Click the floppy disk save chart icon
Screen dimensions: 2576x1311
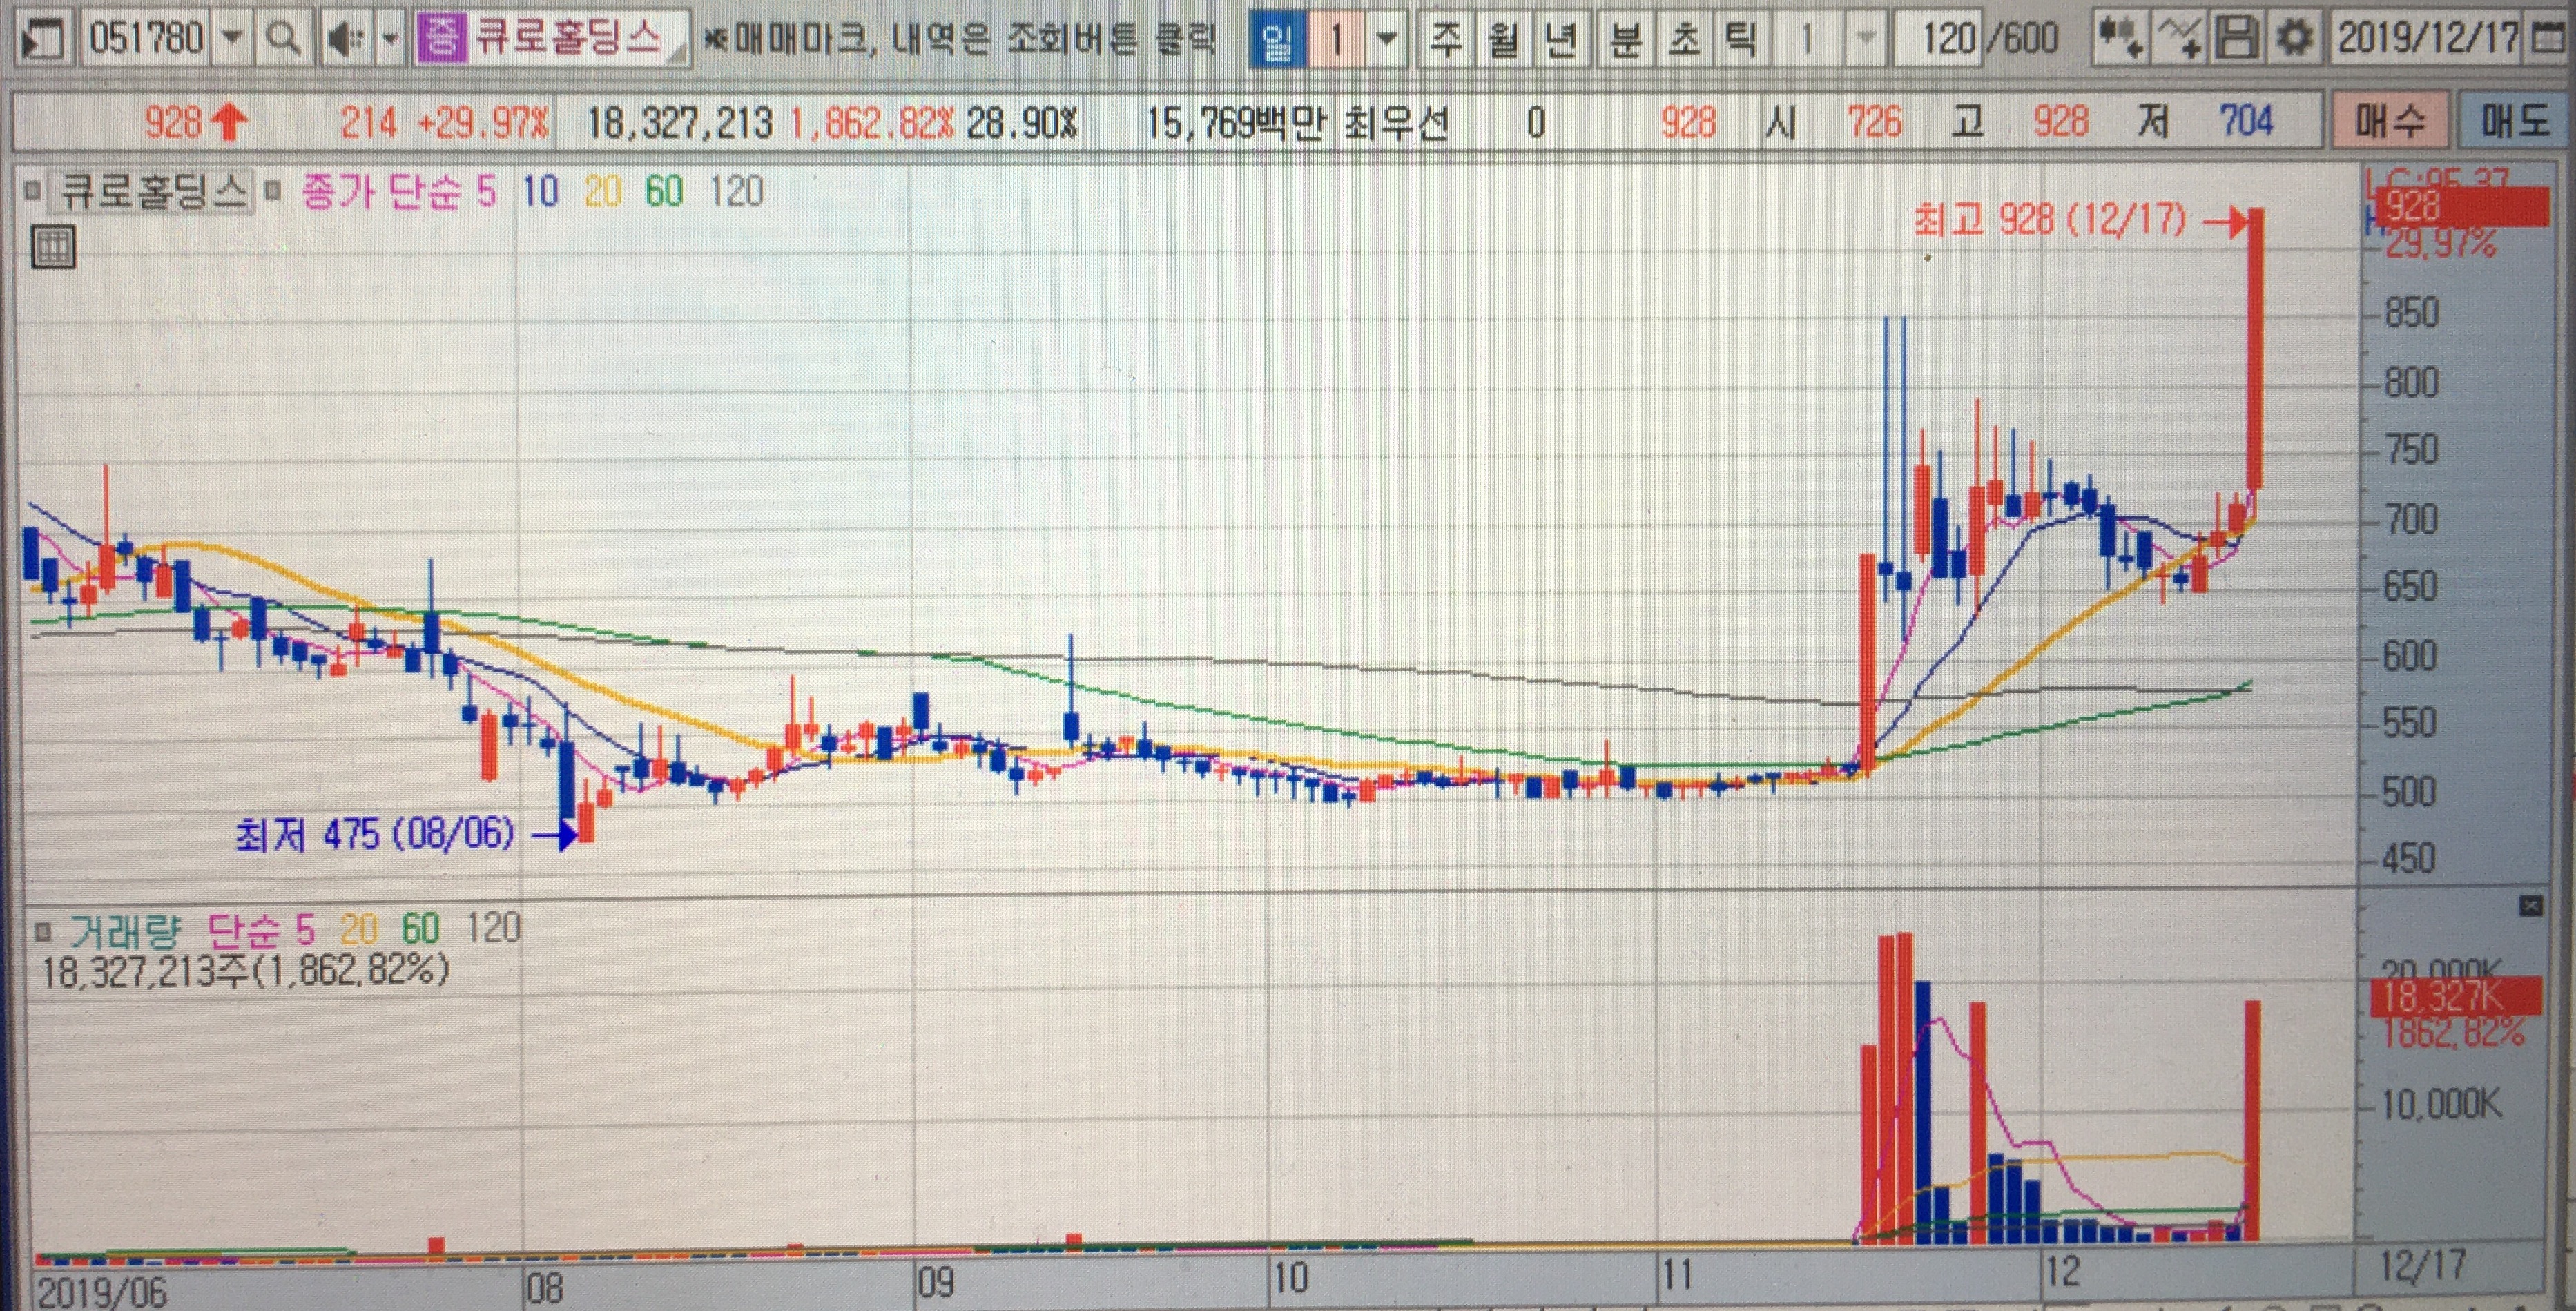click(x=2236, y=39)
